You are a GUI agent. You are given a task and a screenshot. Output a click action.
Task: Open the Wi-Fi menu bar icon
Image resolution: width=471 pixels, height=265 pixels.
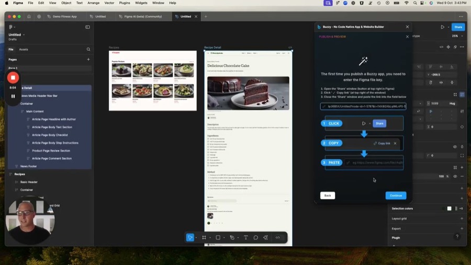[x=407, y=3]
